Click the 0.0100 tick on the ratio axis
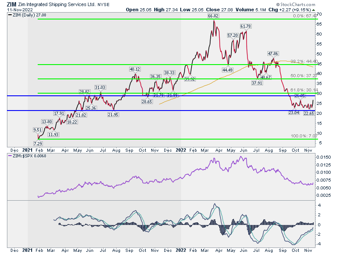338x254 pixels. (324, 172)
